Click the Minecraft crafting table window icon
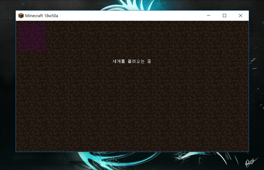 pyautogui.click(x=21, y=16)
